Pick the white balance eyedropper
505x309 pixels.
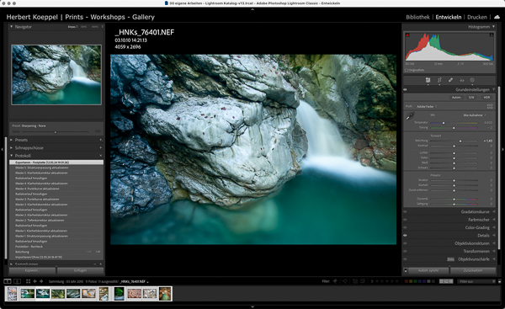(410, 116)
